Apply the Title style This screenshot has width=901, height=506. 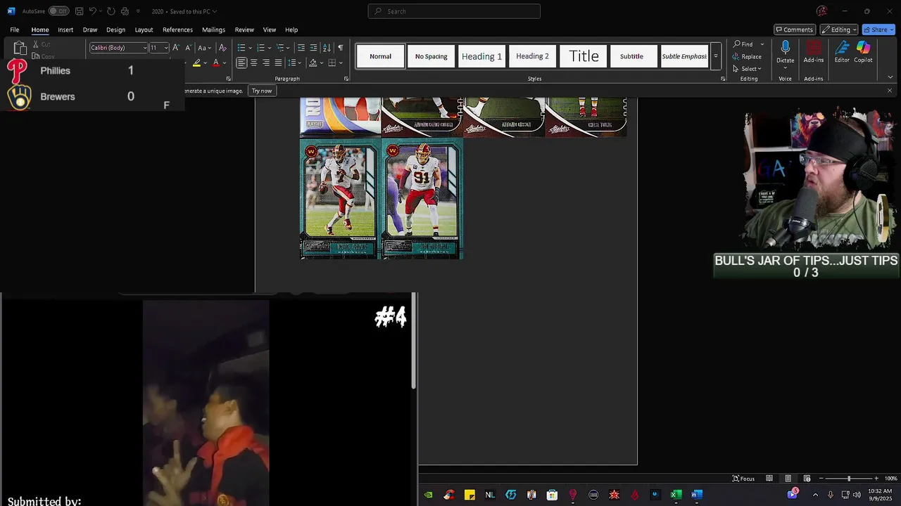(x=584, y=56)
